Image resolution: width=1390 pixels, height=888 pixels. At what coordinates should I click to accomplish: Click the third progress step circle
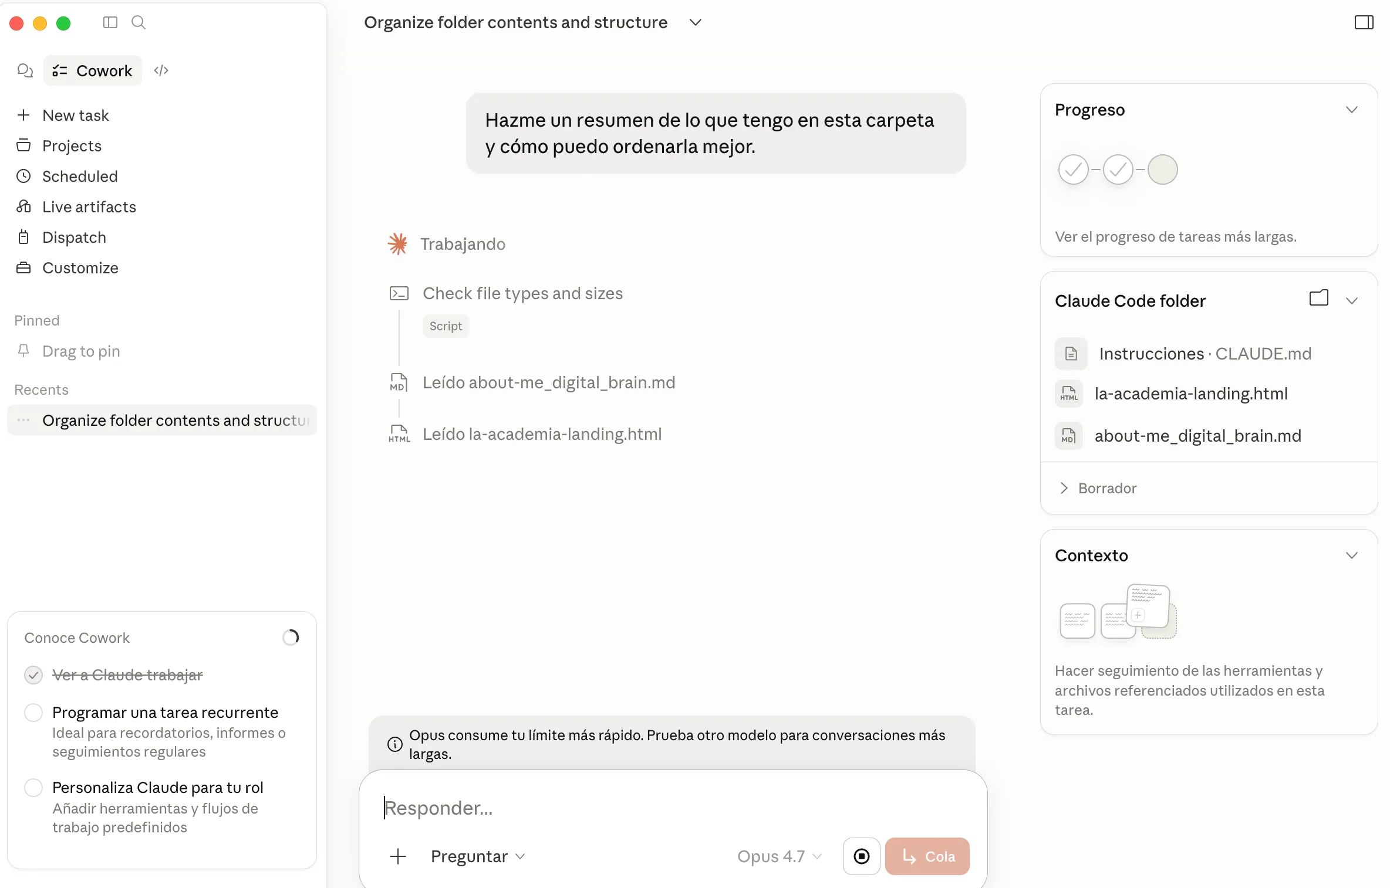click(1162, 170)
